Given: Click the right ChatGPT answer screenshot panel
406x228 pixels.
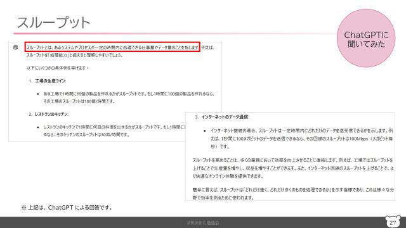Looking at the screenshot, I should point(291,156).
